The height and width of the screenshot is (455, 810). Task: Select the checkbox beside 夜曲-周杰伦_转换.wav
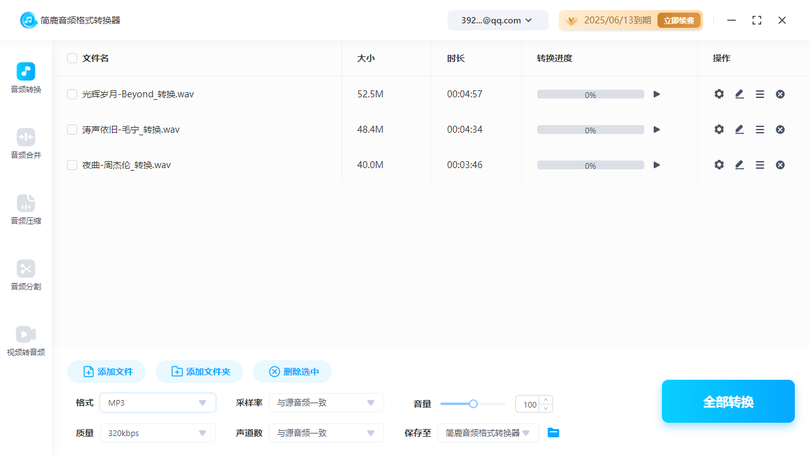[x=72, y=164]
